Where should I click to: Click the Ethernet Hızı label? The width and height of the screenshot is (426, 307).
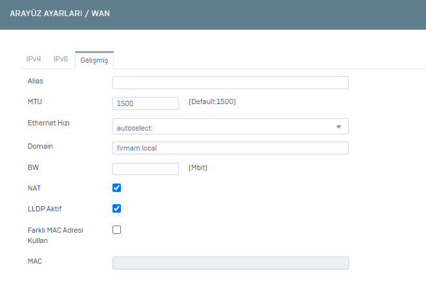pos(48,123)
